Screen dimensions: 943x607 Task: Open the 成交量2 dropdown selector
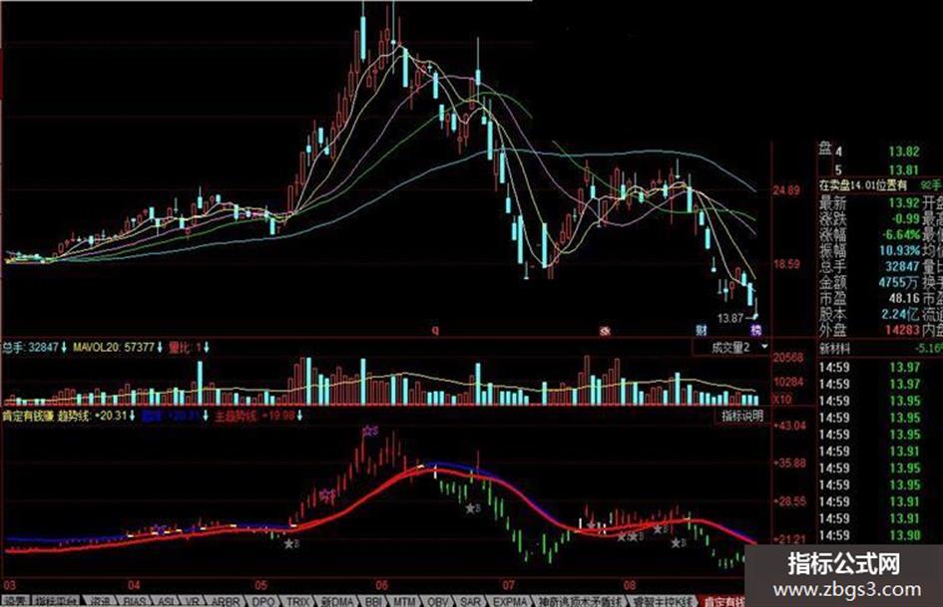731,348
